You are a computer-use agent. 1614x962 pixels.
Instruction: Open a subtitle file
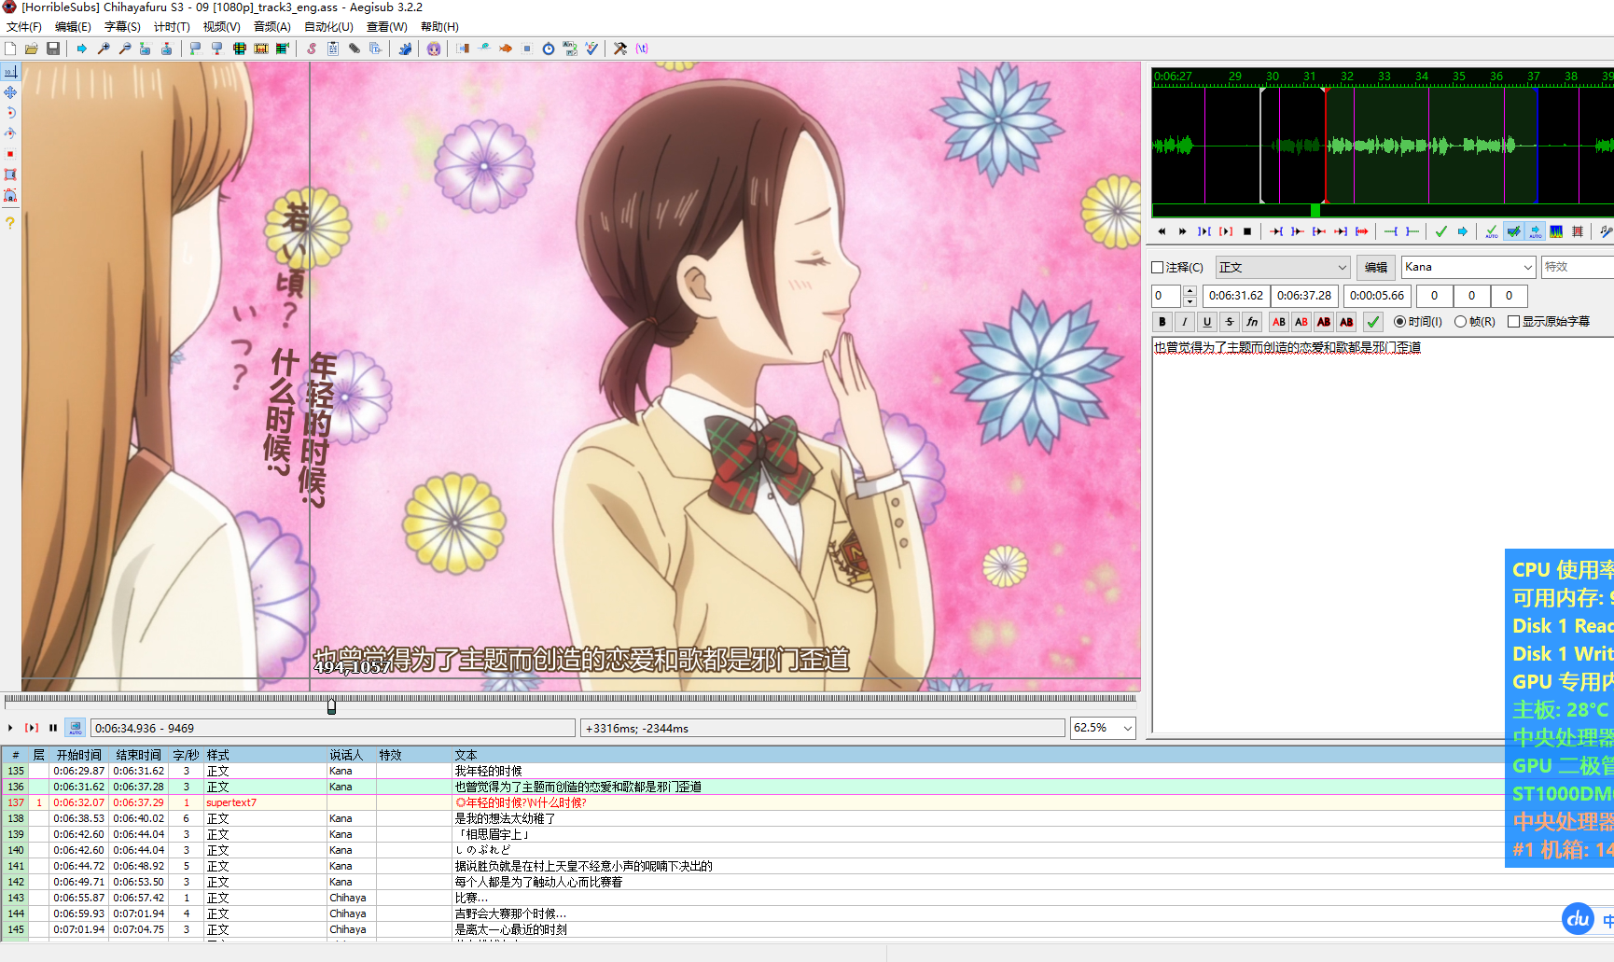pyautogui.click(x=32, y=49)
